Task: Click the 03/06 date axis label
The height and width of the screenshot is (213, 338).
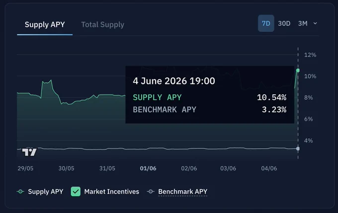Action: pos(228,168)
